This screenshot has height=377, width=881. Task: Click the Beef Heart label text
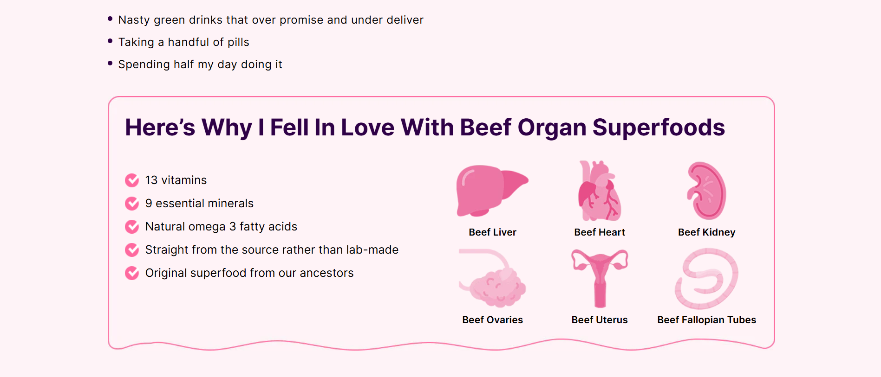600,232
